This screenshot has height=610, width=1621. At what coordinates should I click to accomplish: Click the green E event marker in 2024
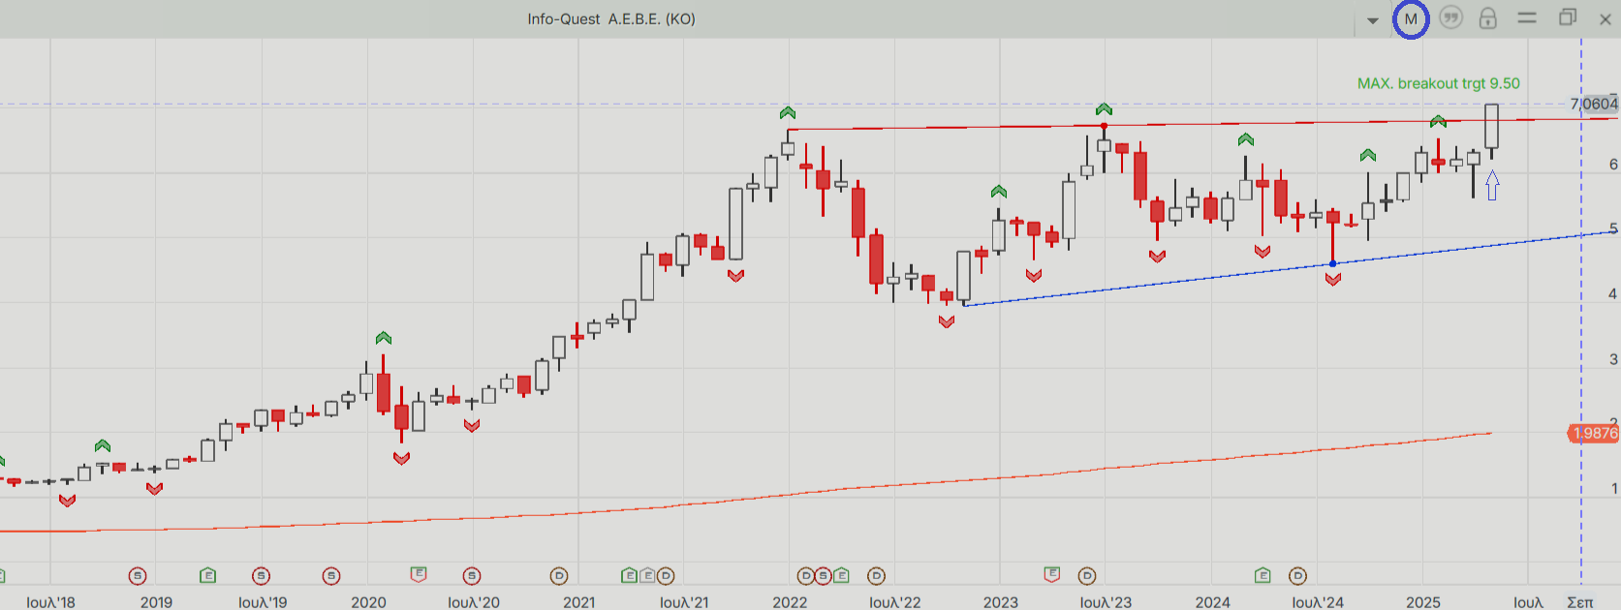pos(1263,576)
